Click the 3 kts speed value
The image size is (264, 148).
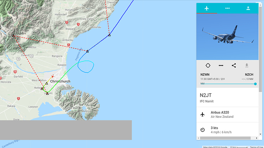214,128
